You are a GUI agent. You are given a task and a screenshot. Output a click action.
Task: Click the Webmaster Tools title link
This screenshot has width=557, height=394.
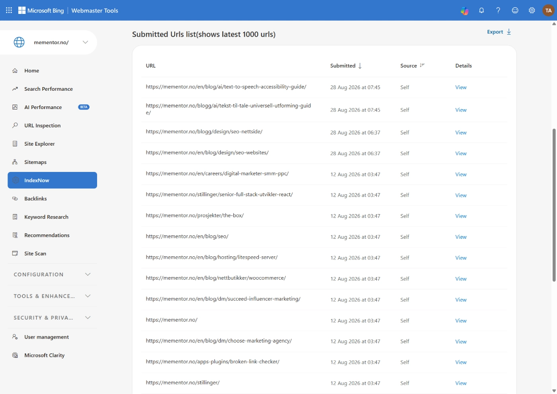click(95, 11)
